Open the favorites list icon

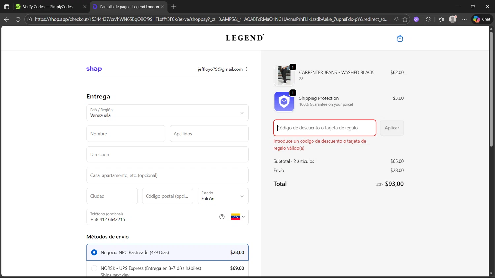point(441,19)
